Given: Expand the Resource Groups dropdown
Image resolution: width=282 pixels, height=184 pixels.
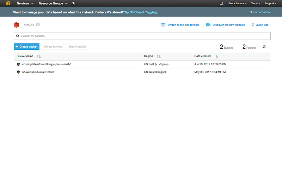Looking at the screenshot, I should click(x=53, y=4).
